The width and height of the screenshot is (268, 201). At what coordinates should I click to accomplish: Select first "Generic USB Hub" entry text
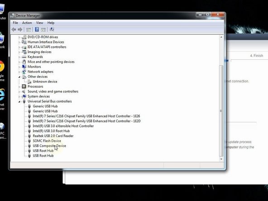coord(45,106)
